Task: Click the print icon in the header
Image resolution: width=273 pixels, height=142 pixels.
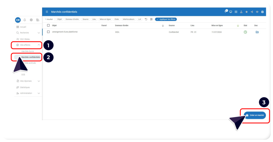Action: click(262, 12)
